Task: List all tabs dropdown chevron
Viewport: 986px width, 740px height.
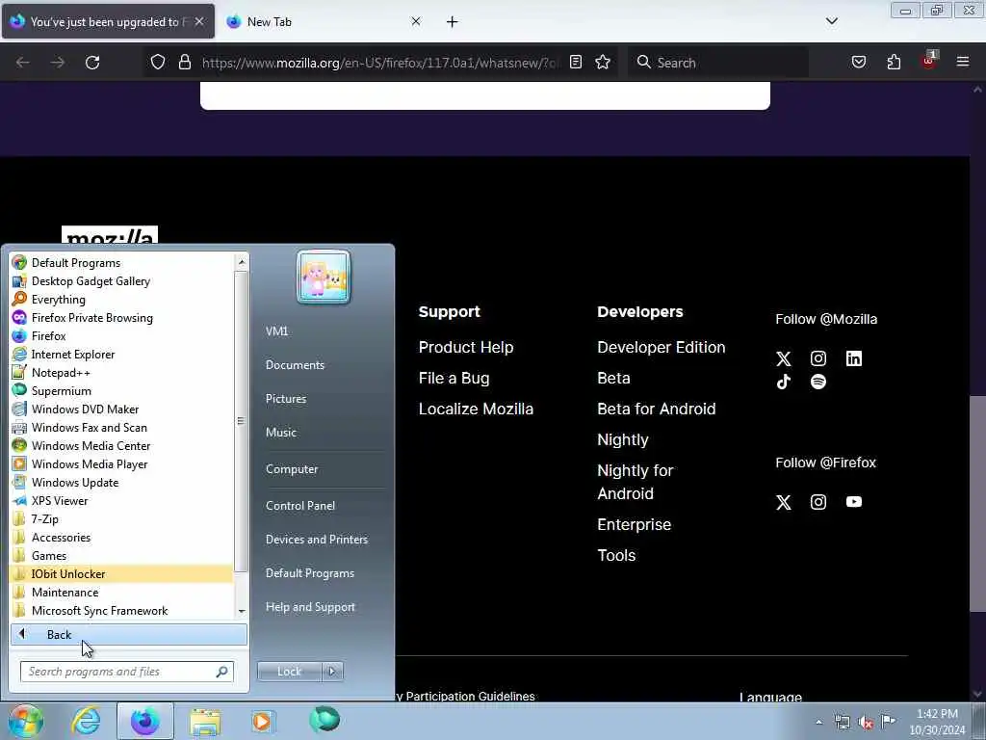Action: pyautogui.click(x=831, y=21)
